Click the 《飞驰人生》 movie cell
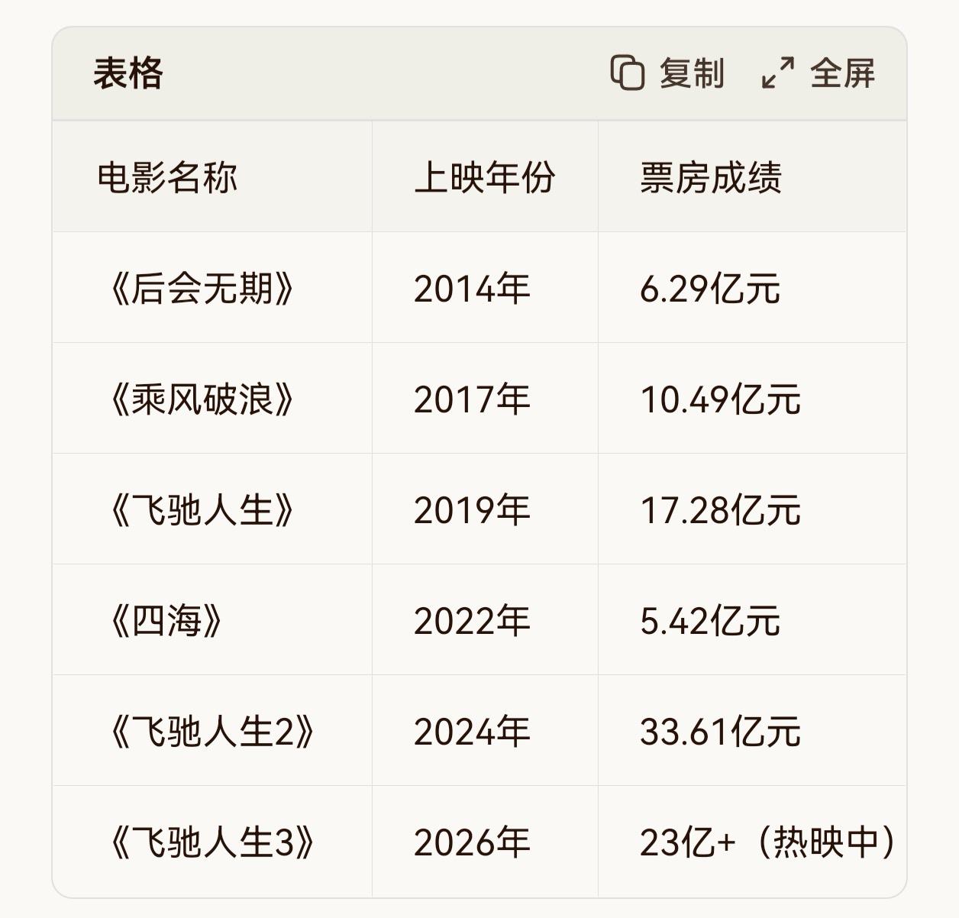This screenshot has height=918, width=959. coord(202,511)
